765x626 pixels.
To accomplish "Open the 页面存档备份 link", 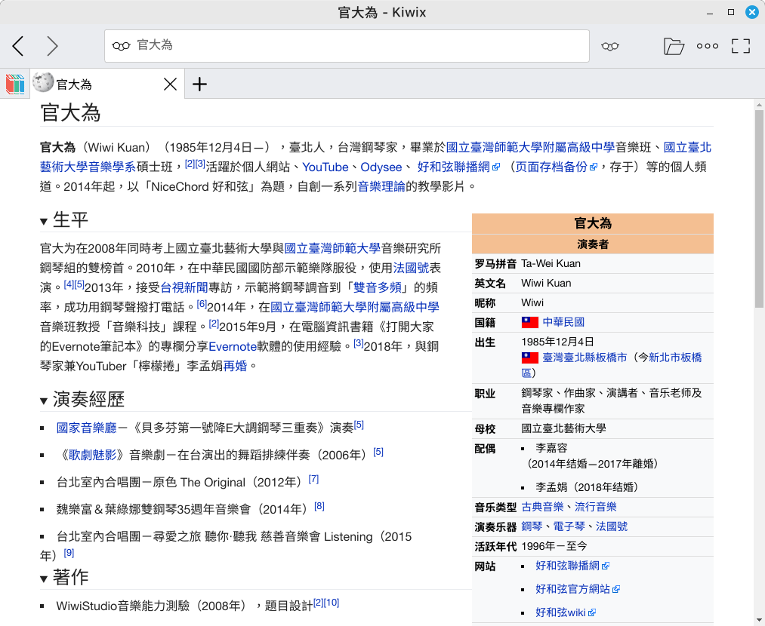I will pos(551,167).
